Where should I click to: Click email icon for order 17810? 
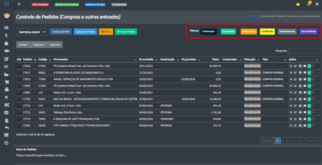point(305,79)
